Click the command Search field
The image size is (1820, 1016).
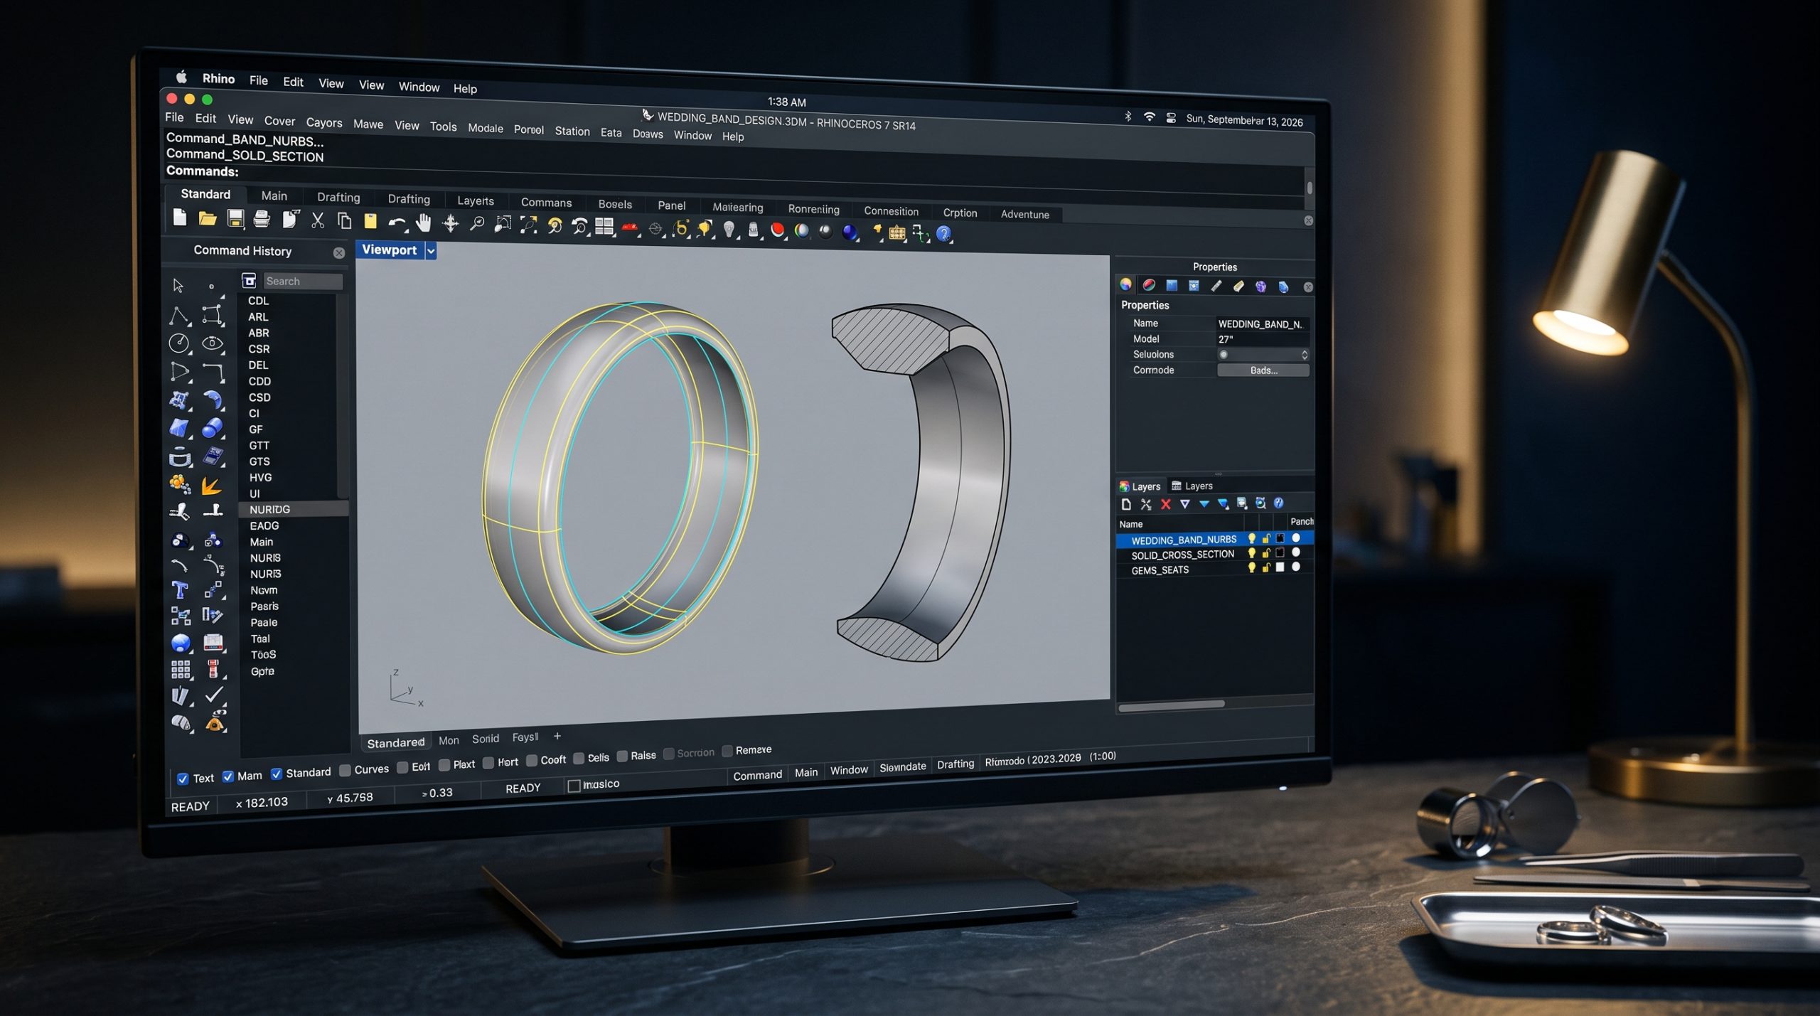coord(302,281)
